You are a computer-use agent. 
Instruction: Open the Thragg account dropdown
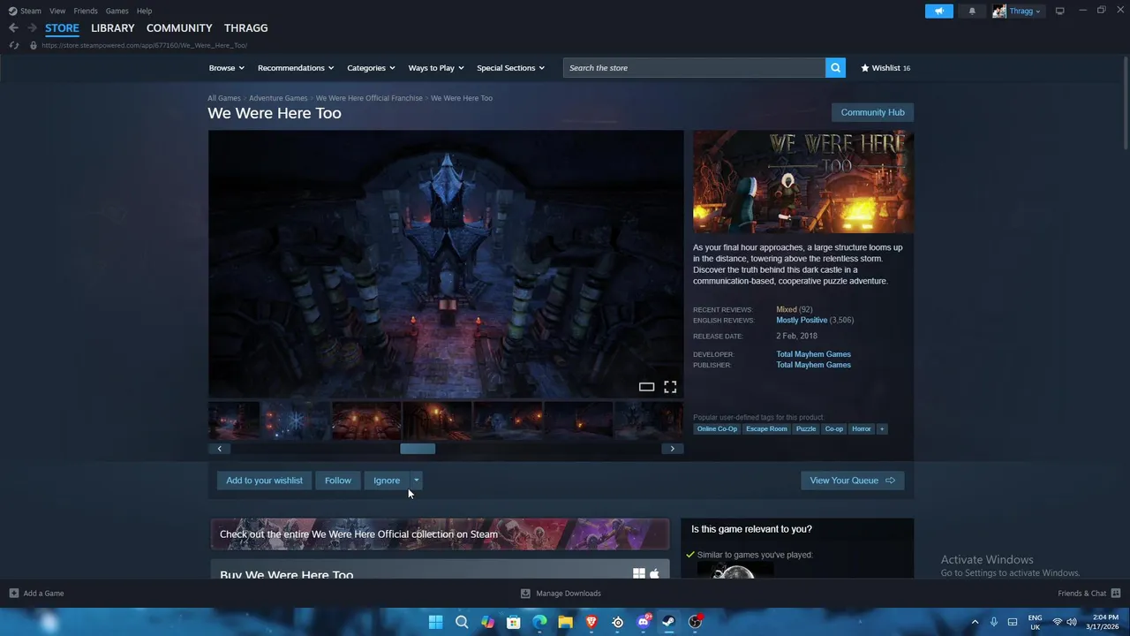point(1025,11)
